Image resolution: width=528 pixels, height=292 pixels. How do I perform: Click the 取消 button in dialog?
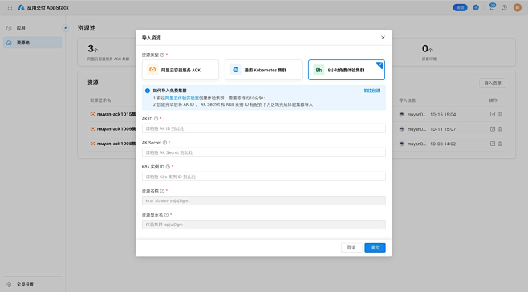[x=351, y=248]
